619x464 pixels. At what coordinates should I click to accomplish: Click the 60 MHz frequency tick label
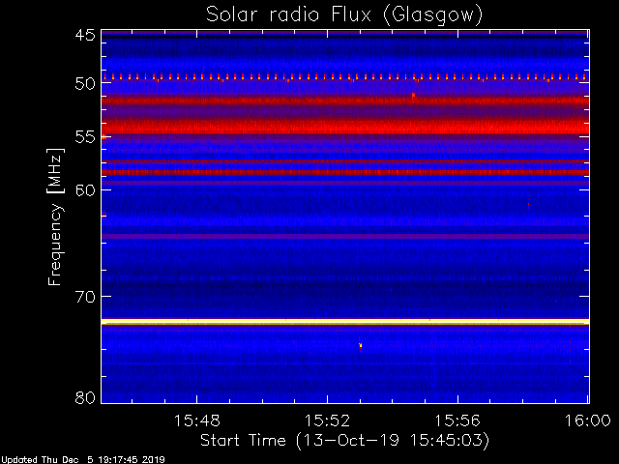(x=85, y=189)
